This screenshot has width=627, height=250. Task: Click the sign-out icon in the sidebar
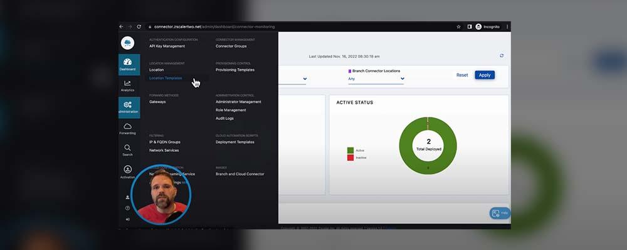tap(127, 219)
